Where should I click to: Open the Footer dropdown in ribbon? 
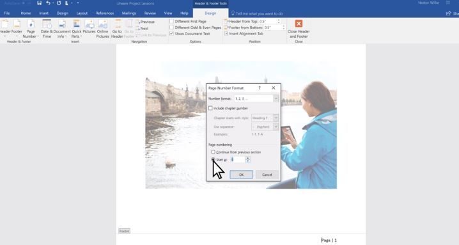click(x=17, y=29)
